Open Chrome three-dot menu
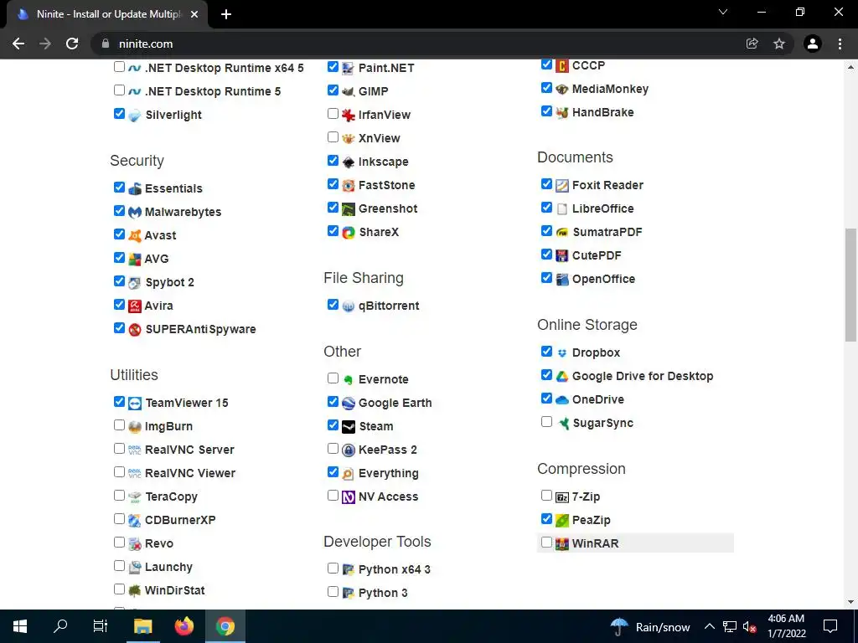858x643 pixels. point(840,44)
